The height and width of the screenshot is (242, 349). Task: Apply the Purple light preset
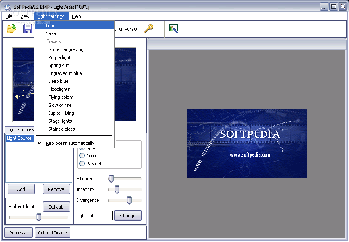click(74, 57)
